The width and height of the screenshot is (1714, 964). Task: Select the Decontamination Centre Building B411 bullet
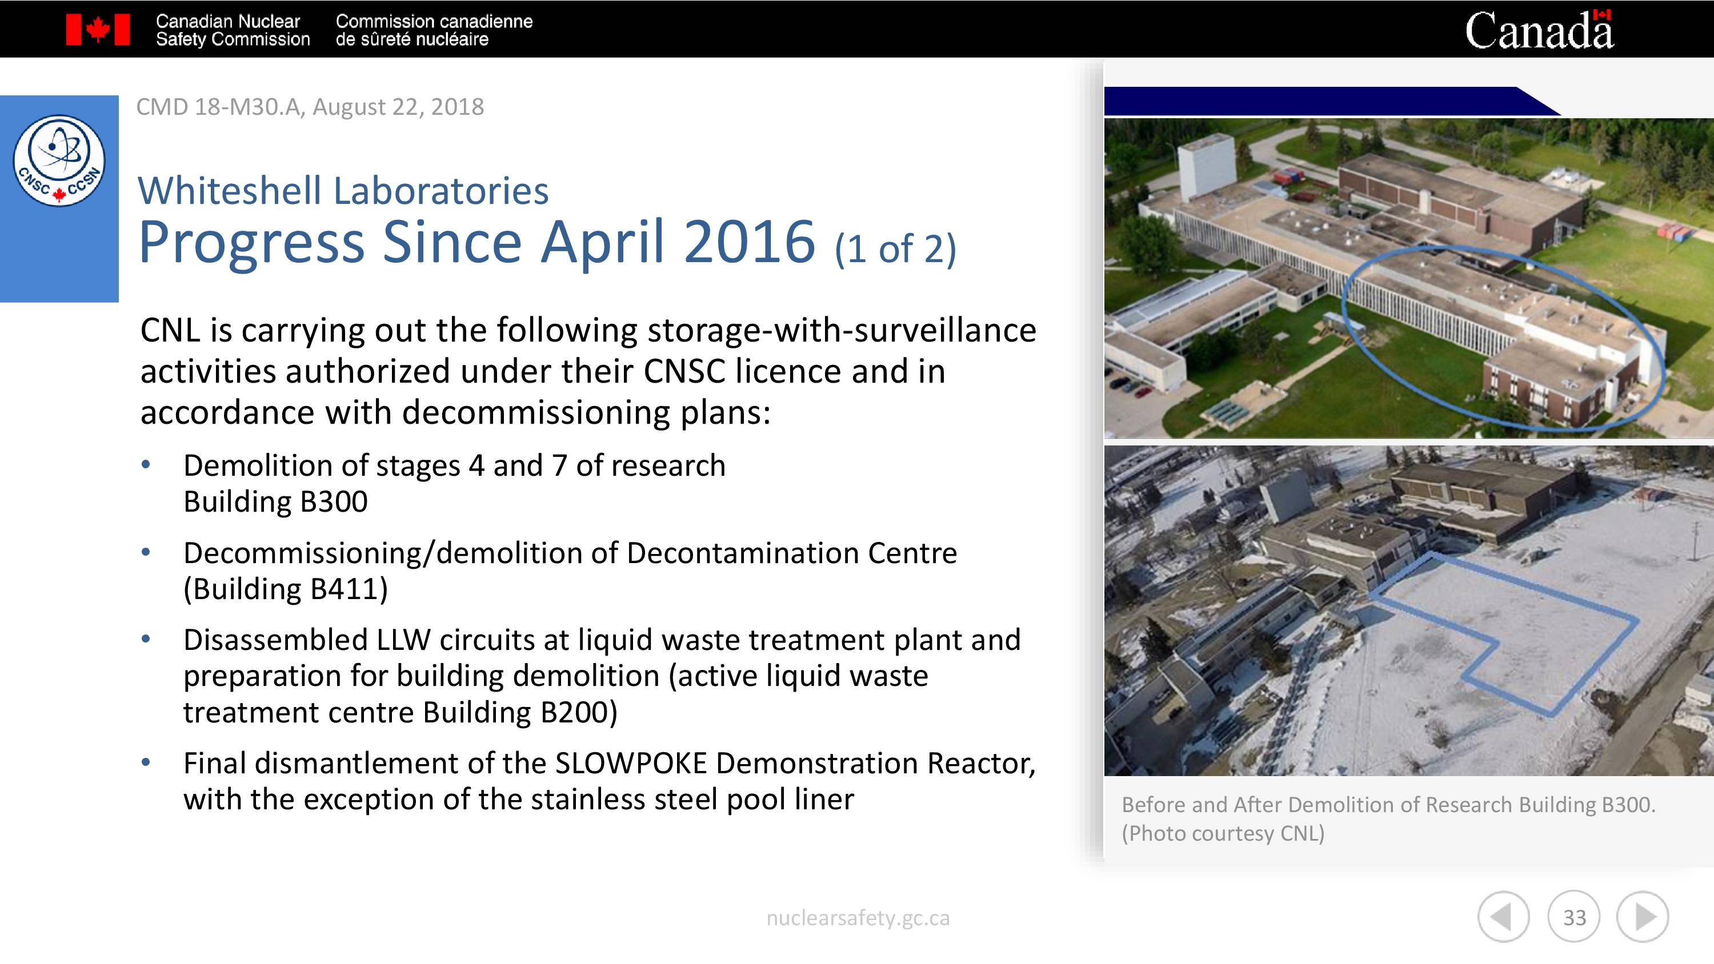(x=570, y=571)
